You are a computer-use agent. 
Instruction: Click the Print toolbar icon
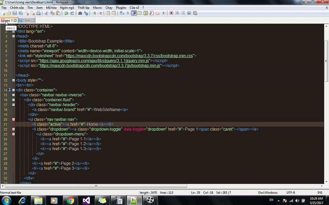tap(38, 13)
